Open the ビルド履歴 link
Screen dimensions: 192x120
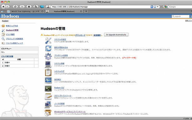click(x=10, y=35)
